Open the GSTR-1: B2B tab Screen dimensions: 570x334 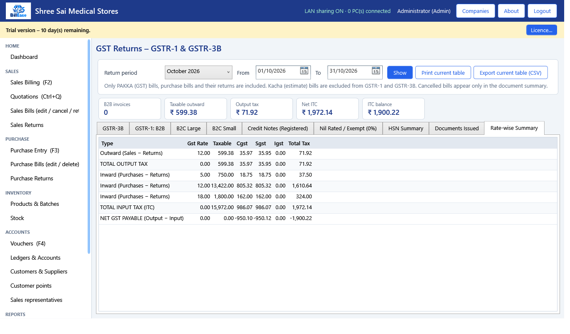pyautogui.click(x=150, y=128)
